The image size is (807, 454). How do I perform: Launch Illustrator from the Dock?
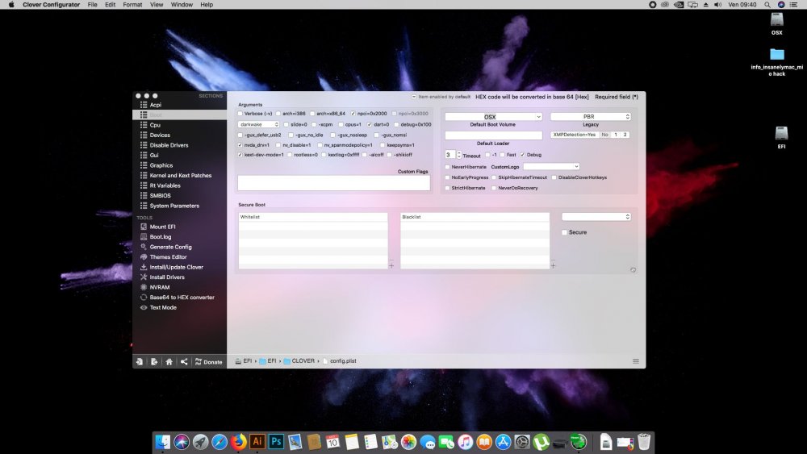[x=257, y=442]
